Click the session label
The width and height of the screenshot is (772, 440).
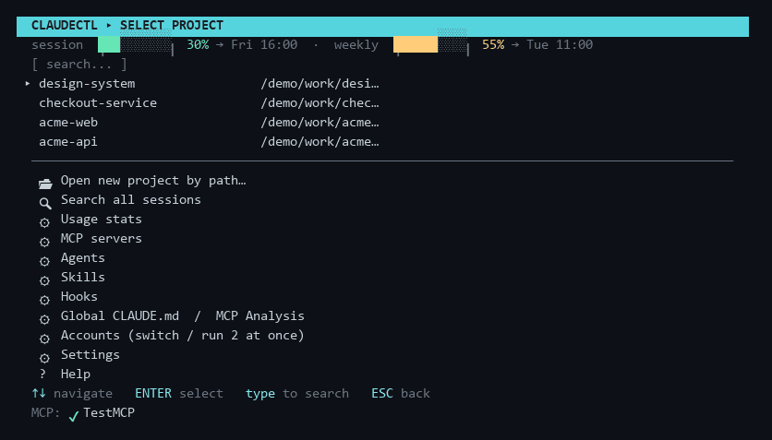coord(57,44)
